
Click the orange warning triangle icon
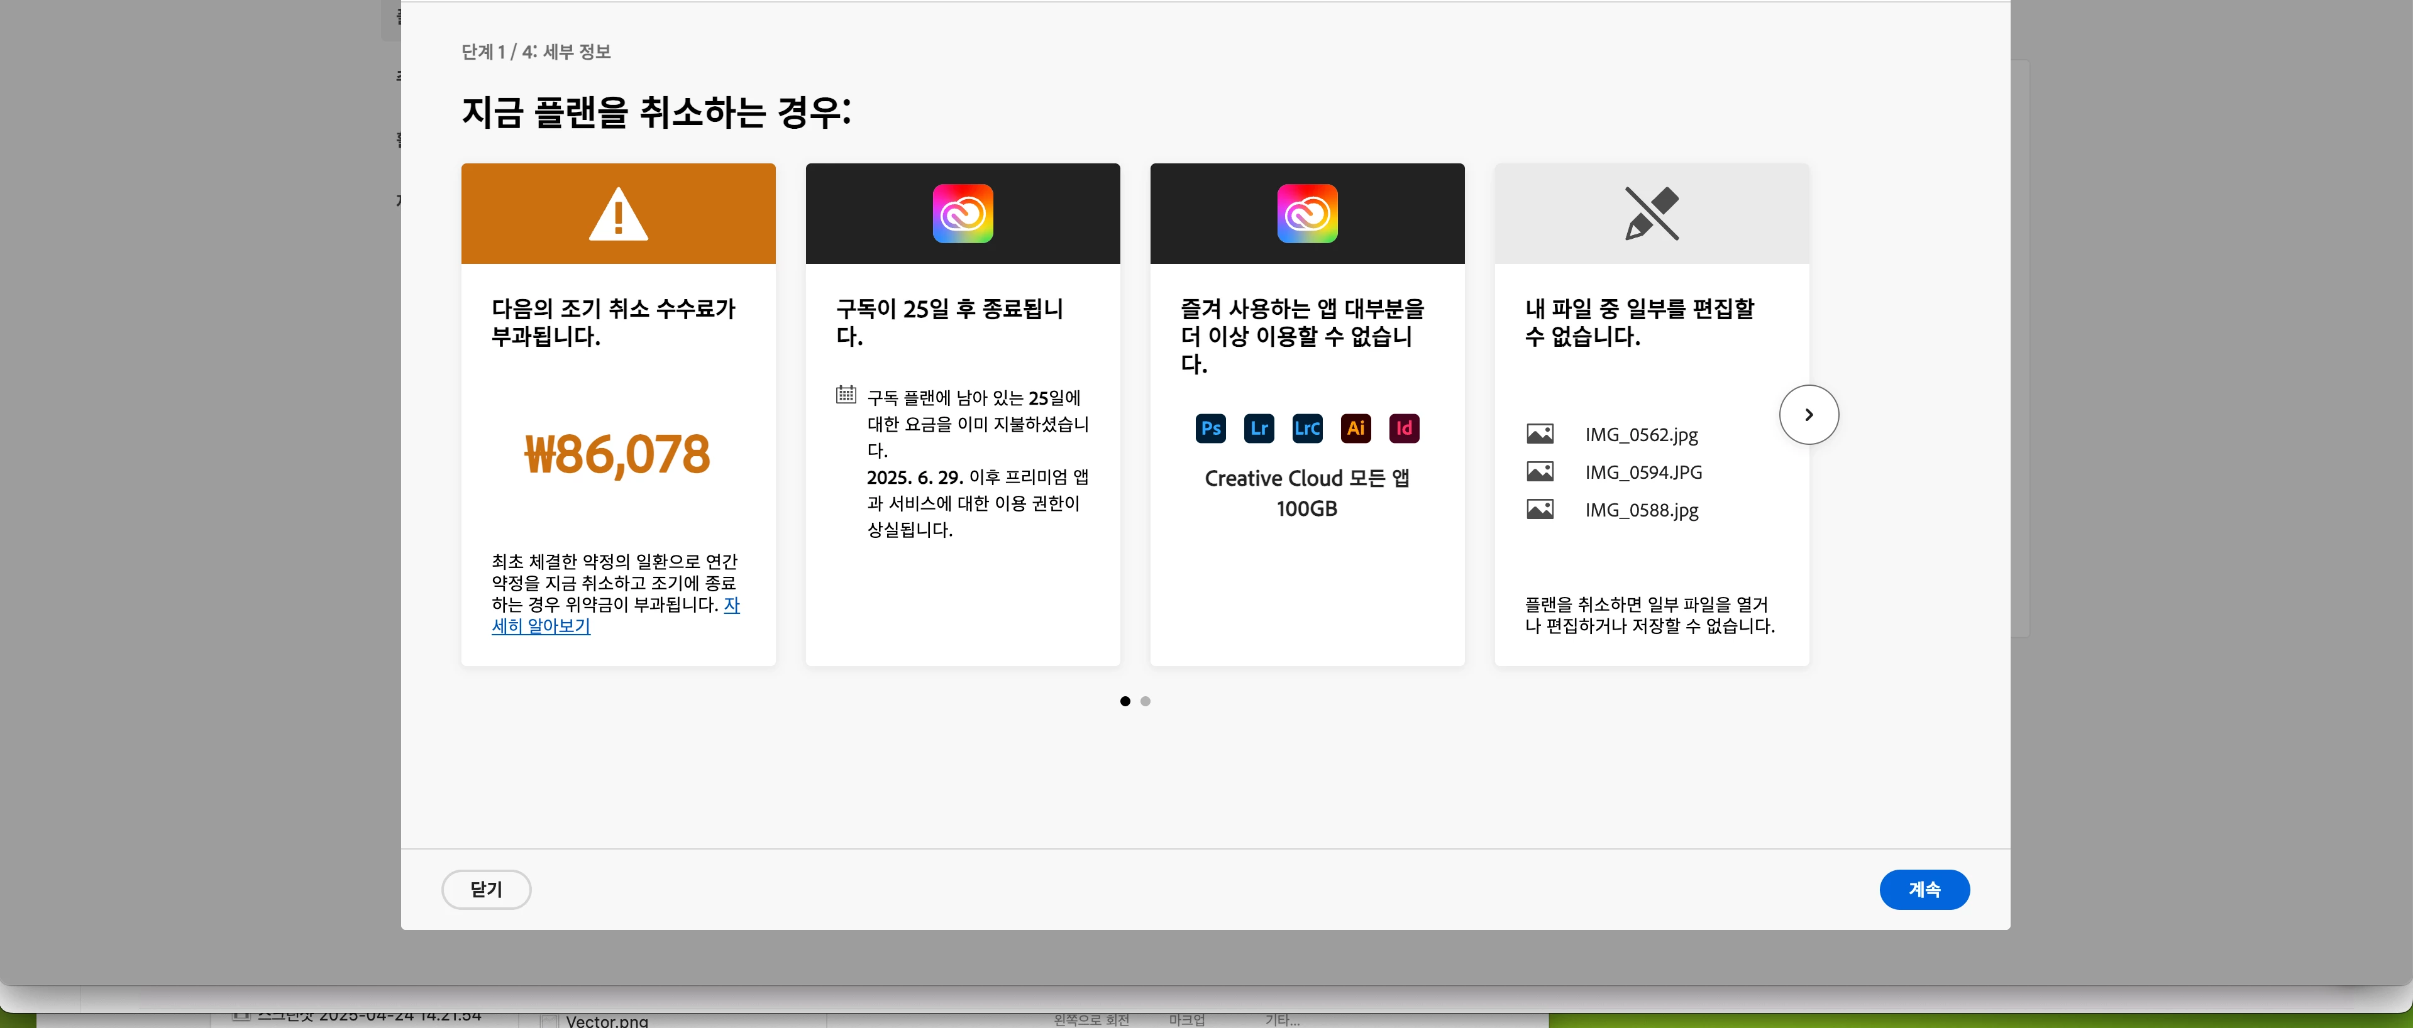coord(617,214)
